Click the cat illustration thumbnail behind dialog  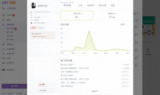[x=149, y=30]
